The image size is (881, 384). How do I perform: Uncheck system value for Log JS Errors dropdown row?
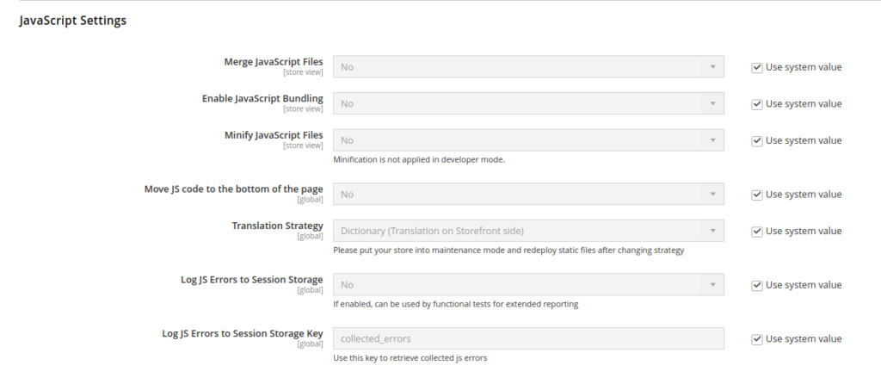click(757, 285)
